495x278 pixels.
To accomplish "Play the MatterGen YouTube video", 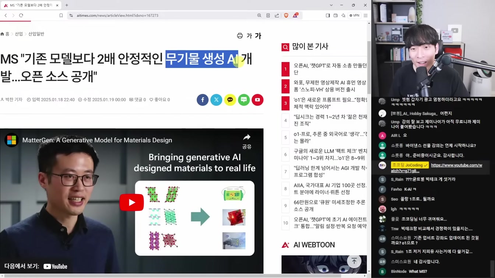I will coord(131,202).
